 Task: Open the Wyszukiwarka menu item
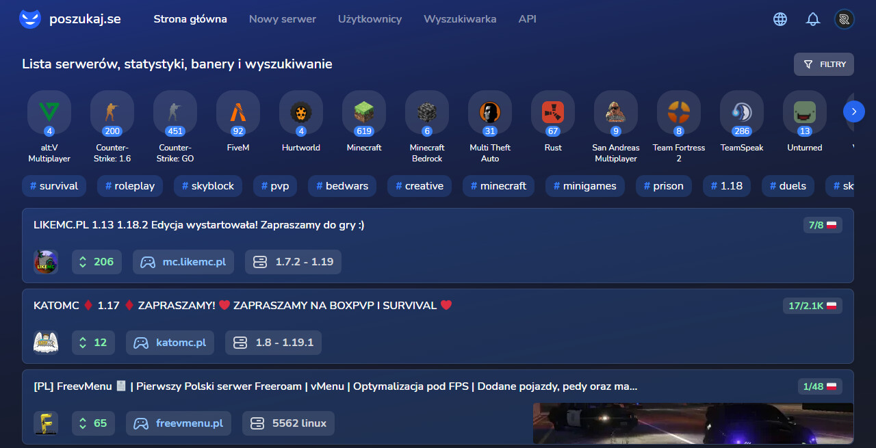[x=460, y=19]
